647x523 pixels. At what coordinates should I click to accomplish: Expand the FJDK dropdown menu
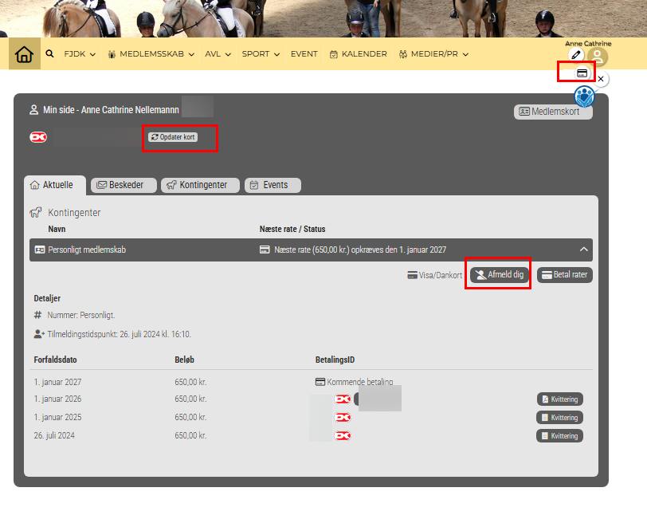click(80, 54)
